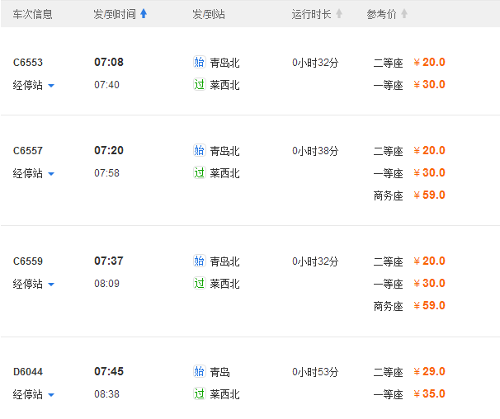Open train number D6044 details

click(28, 372)
